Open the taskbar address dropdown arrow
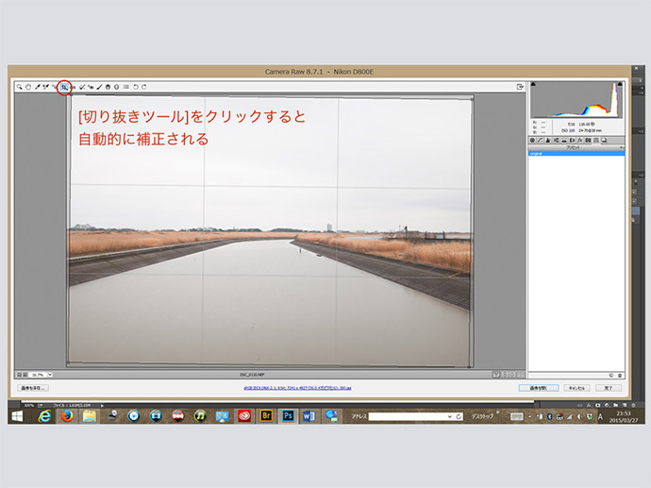 click(450, 416)
